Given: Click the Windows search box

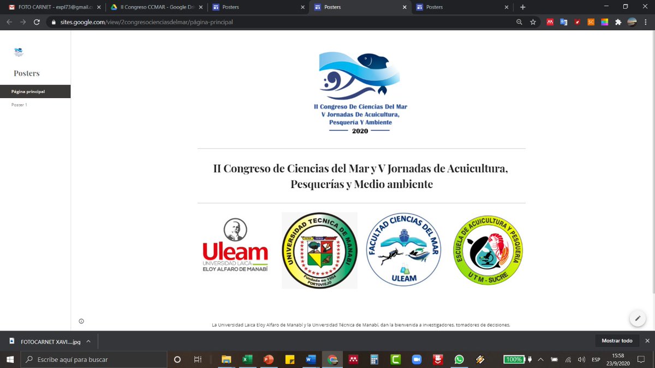Looking at the screenshot, I should tap(93, 359).
